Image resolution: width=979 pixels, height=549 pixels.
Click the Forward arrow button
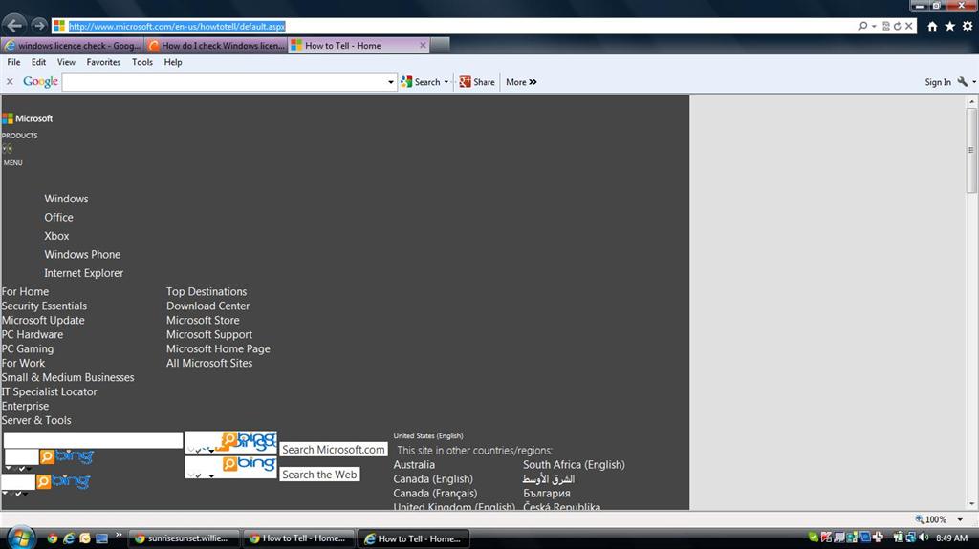click(38, 26)
